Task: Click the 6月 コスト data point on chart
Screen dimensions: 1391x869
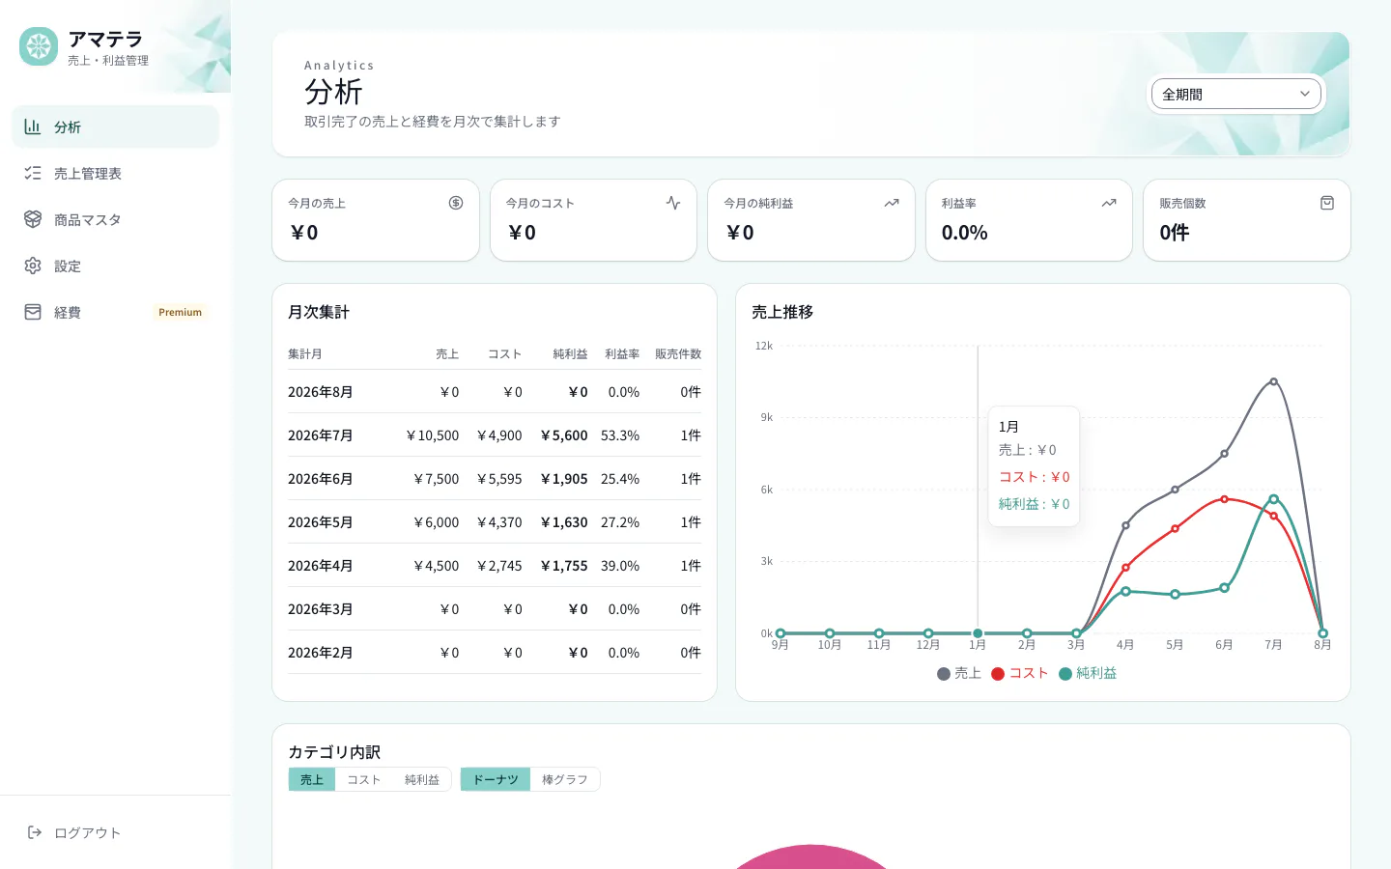Action: pyautogui.click(x=1225, y=499)
